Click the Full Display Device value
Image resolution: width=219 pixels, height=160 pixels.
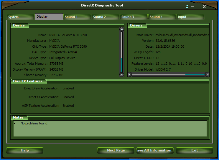[62, 58]
